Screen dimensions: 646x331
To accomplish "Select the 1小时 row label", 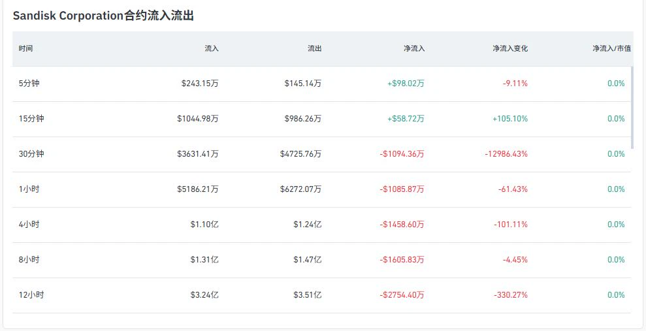I will pos(29,189).
